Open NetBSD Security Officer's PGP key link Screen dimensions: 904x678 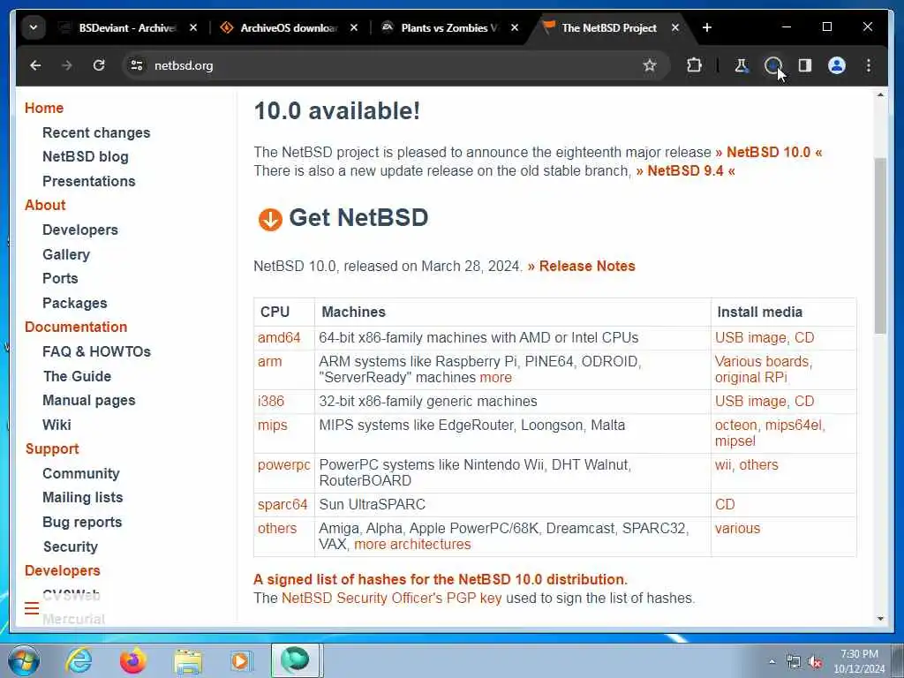pyautogui.click(x=391, y=599)
